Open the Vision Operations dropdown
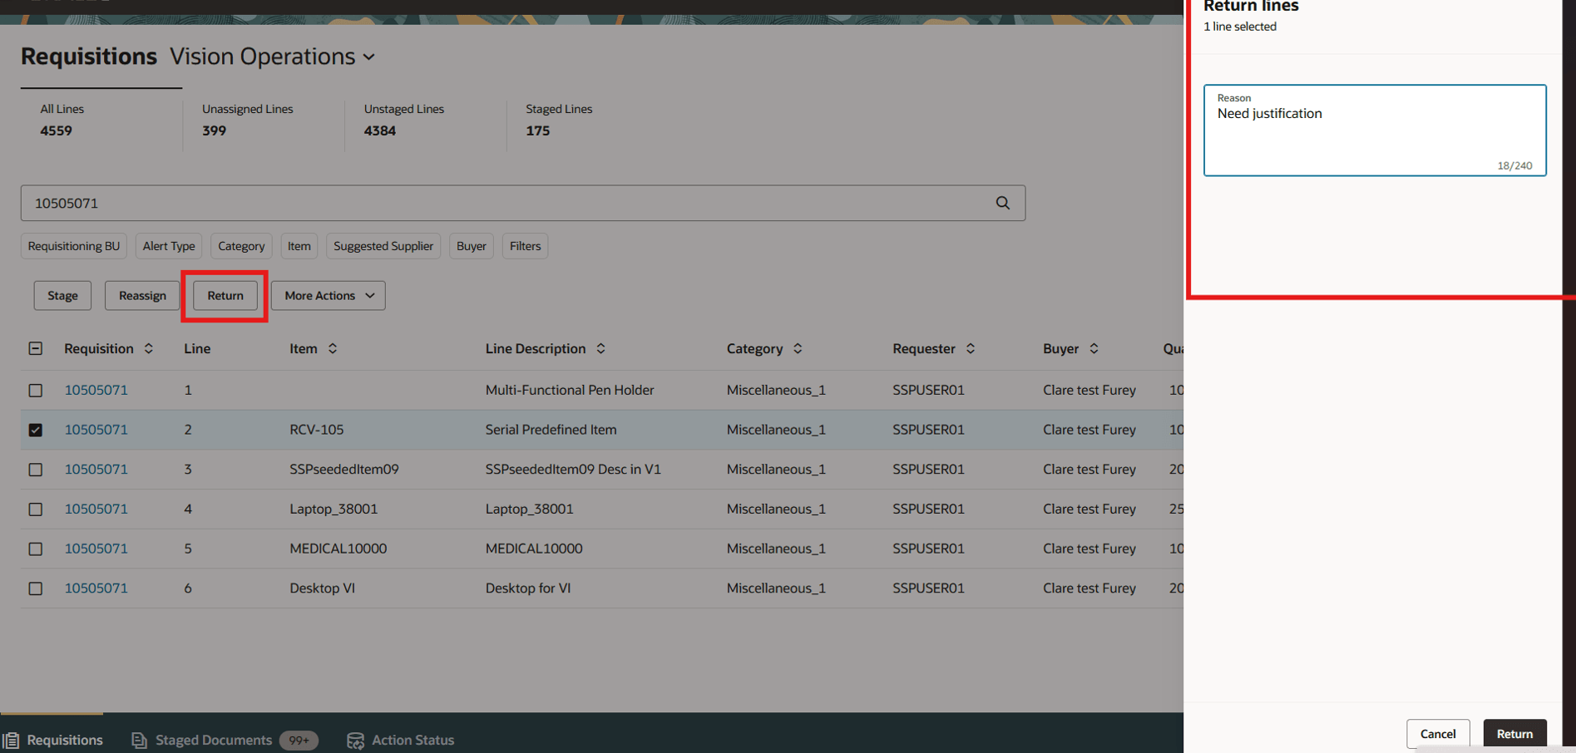 273,57
